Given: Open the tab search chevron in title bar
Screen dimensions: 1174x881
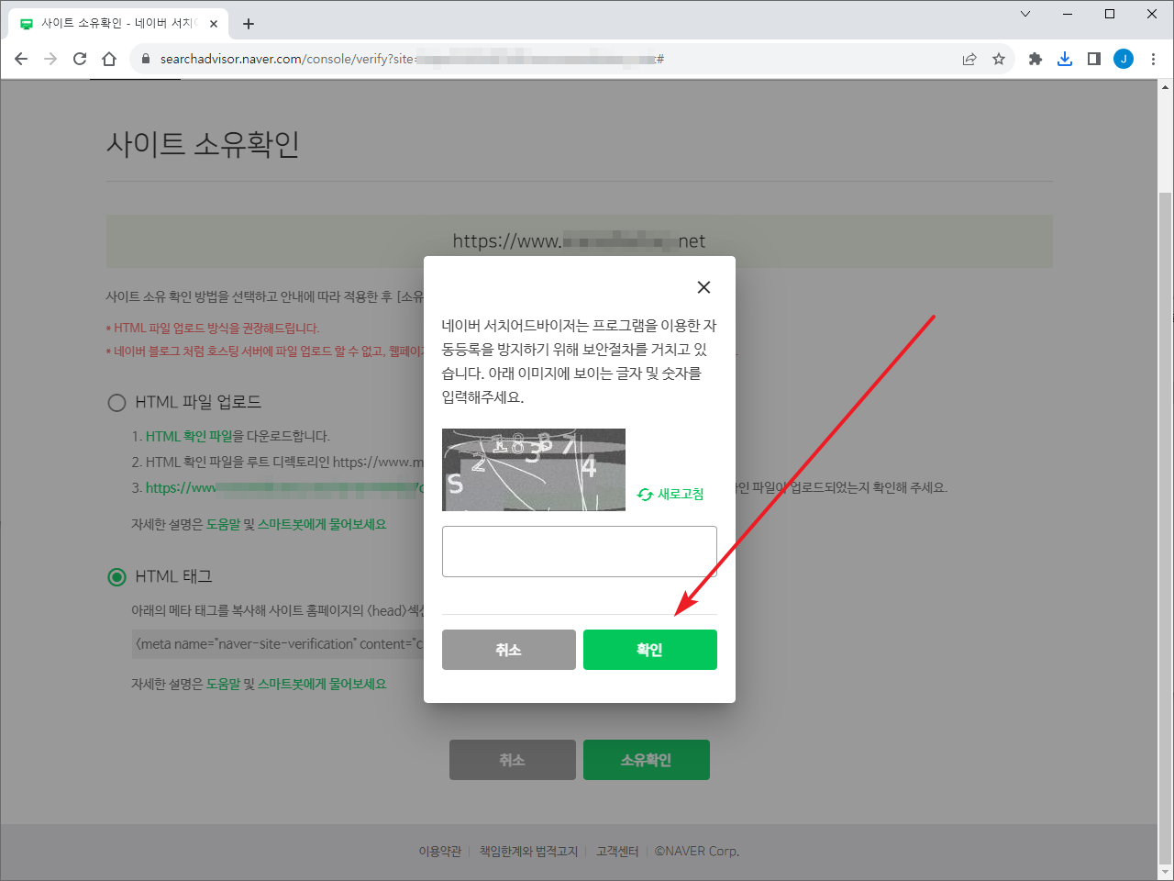Looking at the screenshot, I should click(x=1025, y=14).
